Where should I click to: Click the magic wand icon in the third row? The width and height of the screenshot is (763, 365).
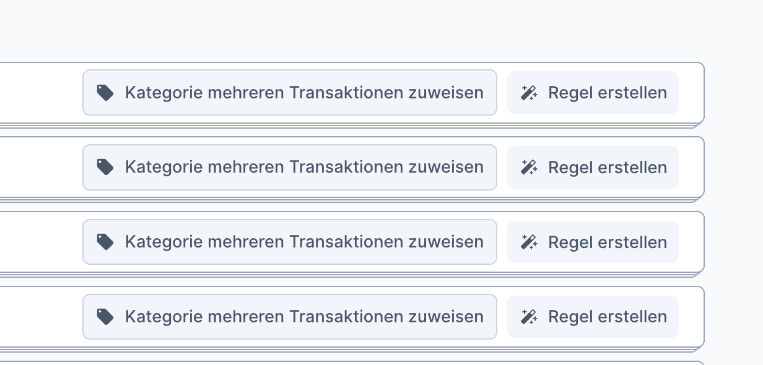click(x=528, y=242)
